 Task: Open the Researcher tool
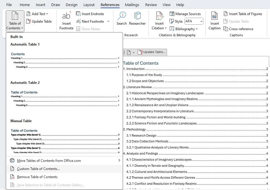[137, 19]
